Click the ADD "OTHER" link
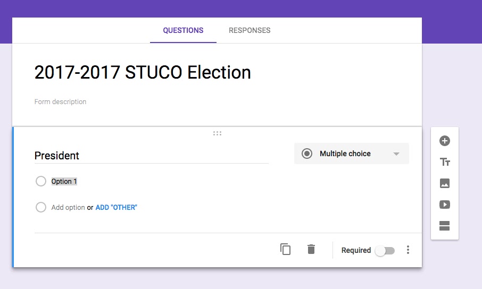482x289 pixels. (116, 208)
